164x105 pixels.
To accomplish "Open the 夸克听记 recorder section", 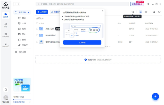I will coord(6,45).
